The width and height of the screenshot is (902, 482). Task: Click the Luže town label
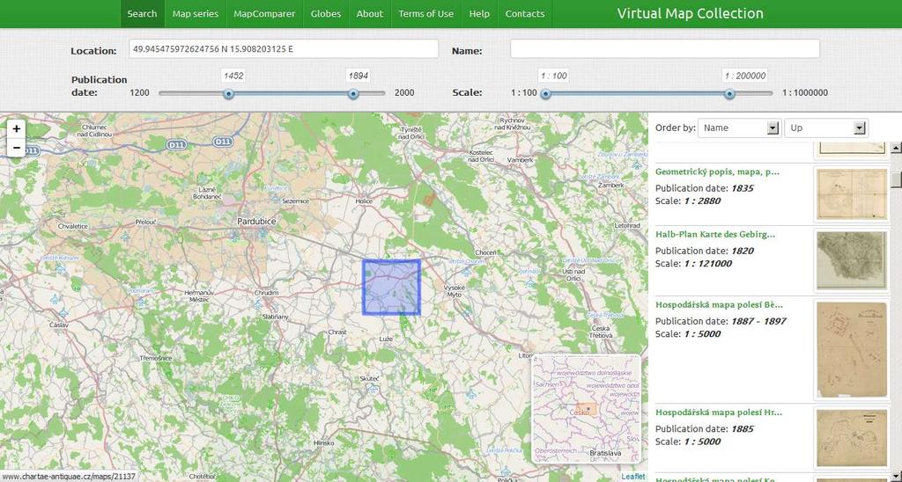[x=386, y=340]
